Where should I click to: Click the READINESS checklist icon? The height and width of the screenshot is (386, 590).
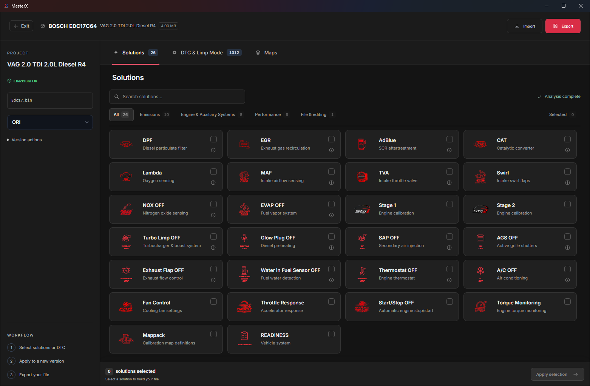244,339
